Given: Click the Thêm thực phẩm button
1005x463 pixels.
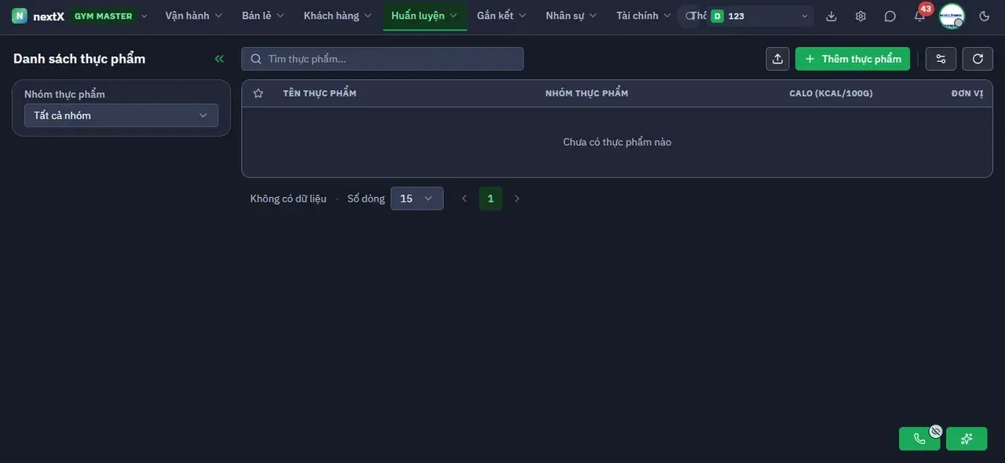Looking at the screenshot, I should point(853,59).
